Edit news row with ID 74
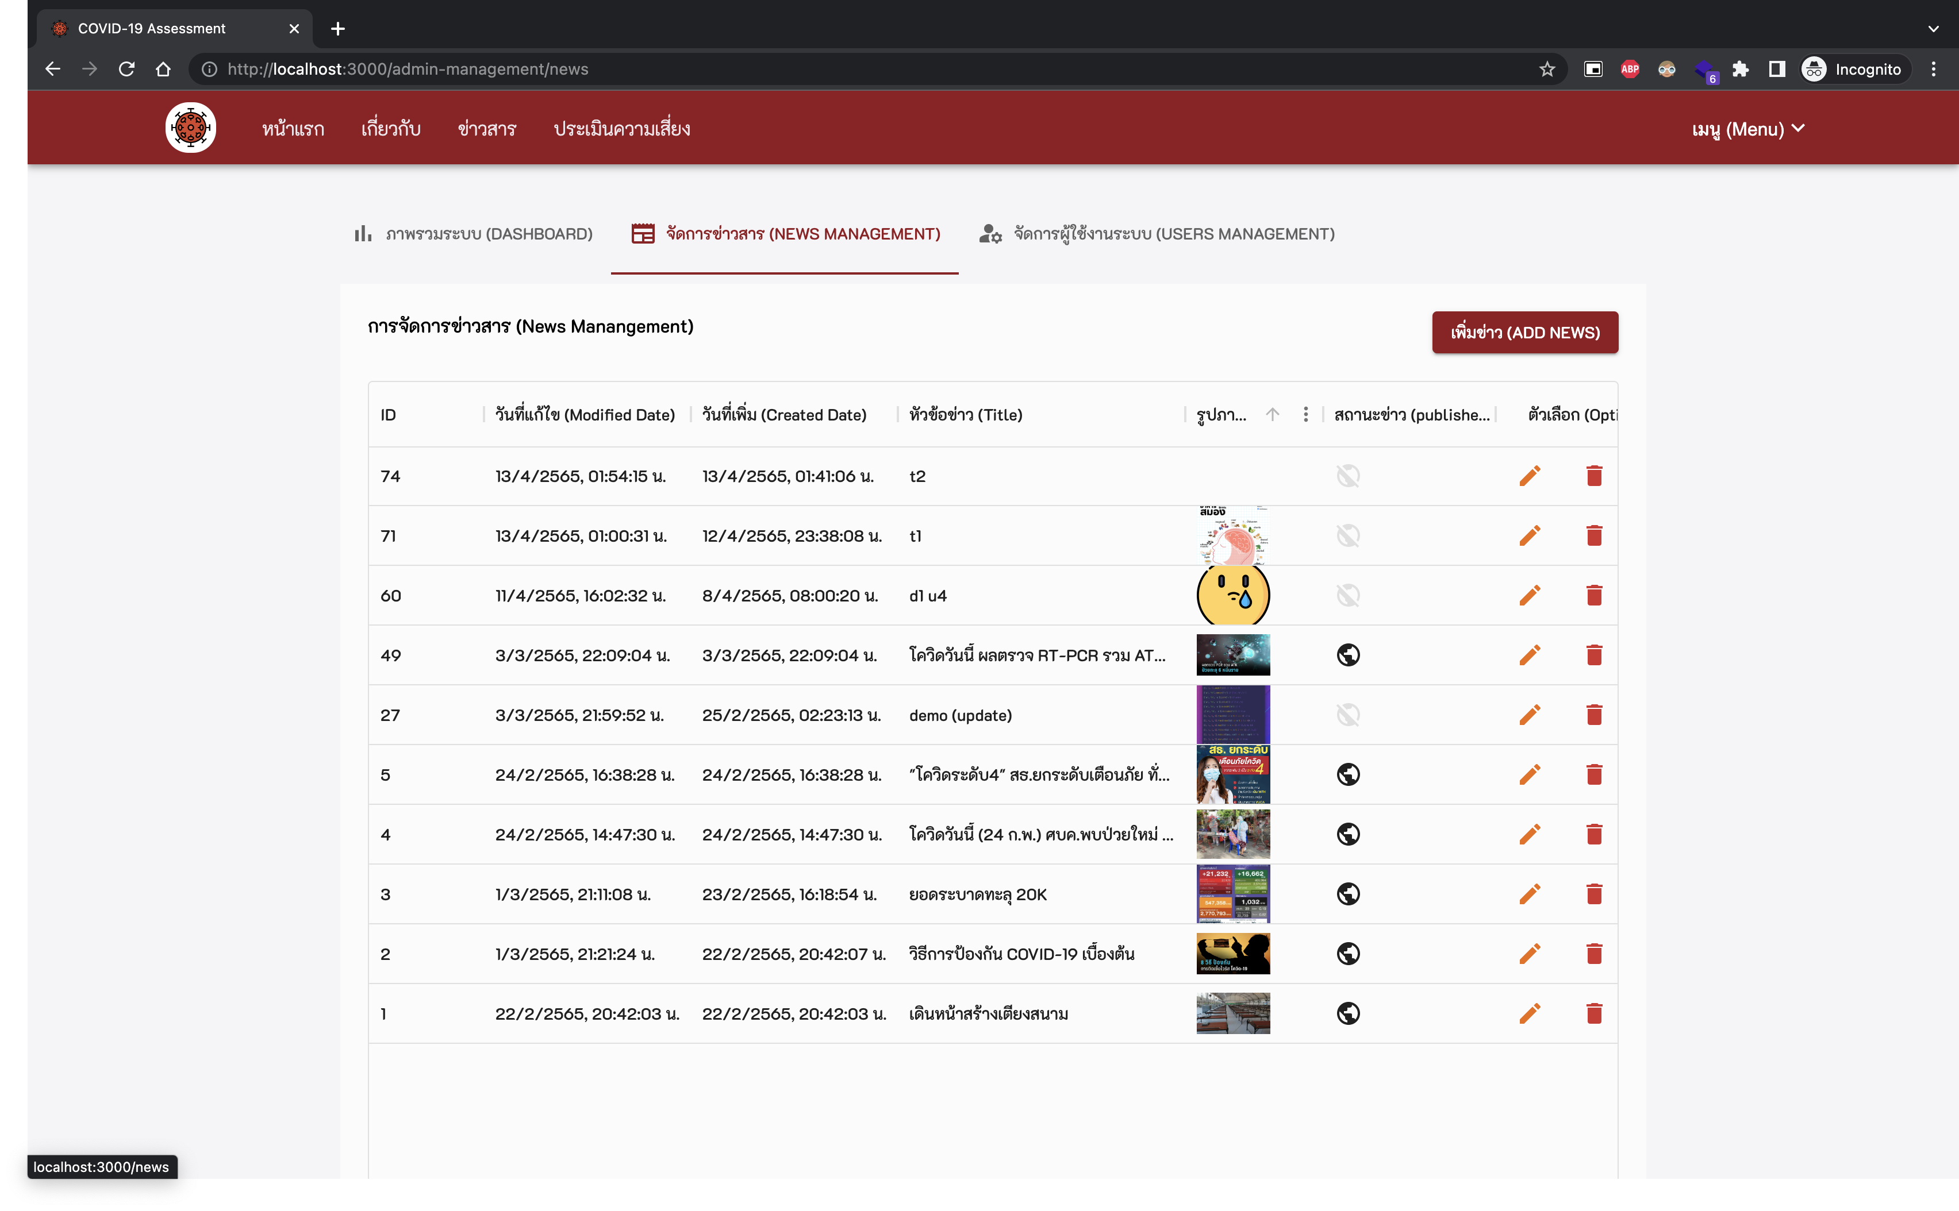 coord(1530,476)
